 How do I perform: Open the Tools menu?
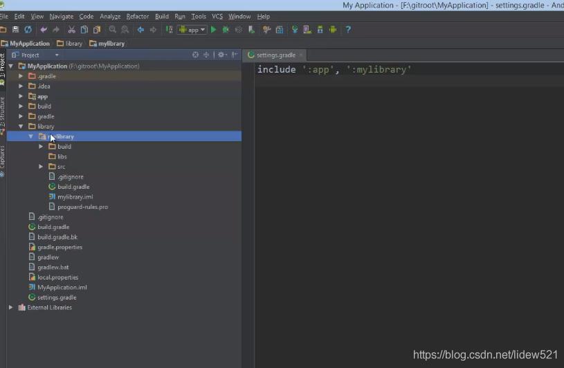[199, 17]
